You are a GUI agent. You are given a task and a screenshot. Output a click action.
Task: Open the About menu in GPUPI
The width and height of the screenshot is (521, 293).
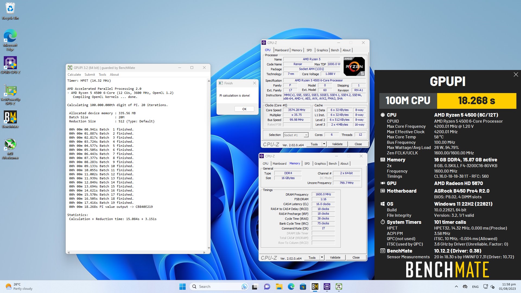pyautogui.click(x=114, y=75)
